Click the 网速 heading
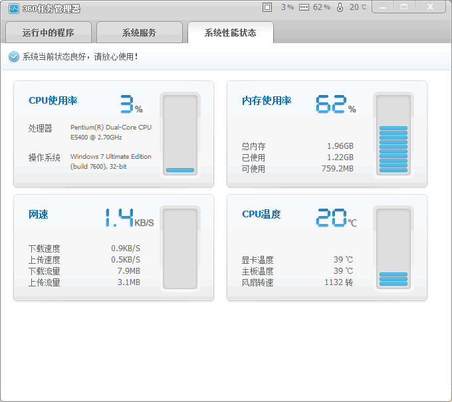The height and width of the screenshot is (402, 452). [x=39, y=215]
